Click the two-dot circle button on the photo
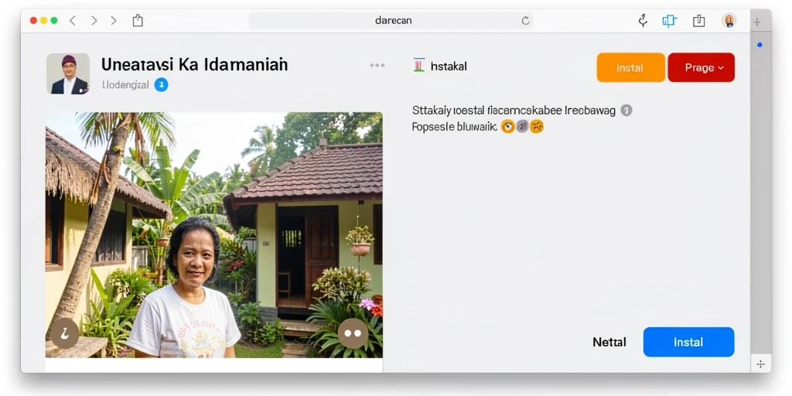This screenshot has height=396, width=792. click(x=353, y=333)
